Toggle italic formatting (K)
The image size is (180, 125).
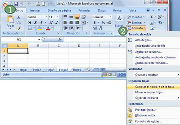click(x=35, y=23)
